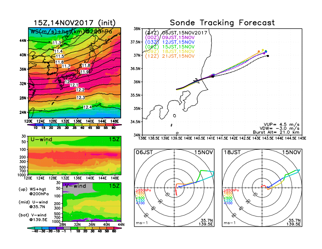The image size is (322, 249).
Task: Click the 12.4 height contour label
Action: [x=87, y=107]
